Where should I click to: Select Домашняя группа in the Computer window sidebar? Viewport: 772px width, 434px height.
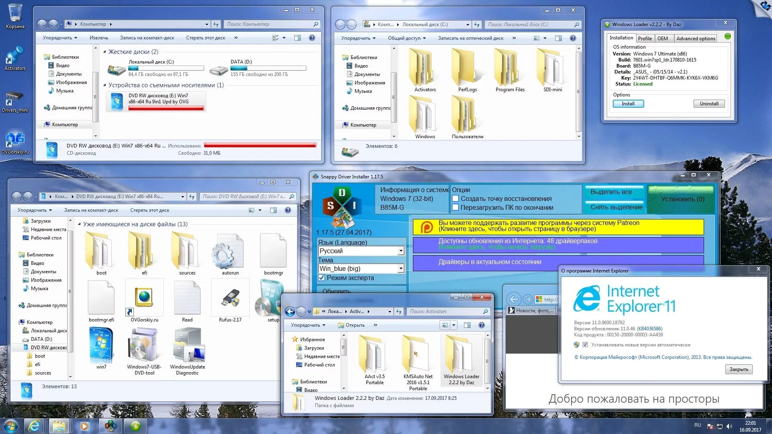point(68,108)
